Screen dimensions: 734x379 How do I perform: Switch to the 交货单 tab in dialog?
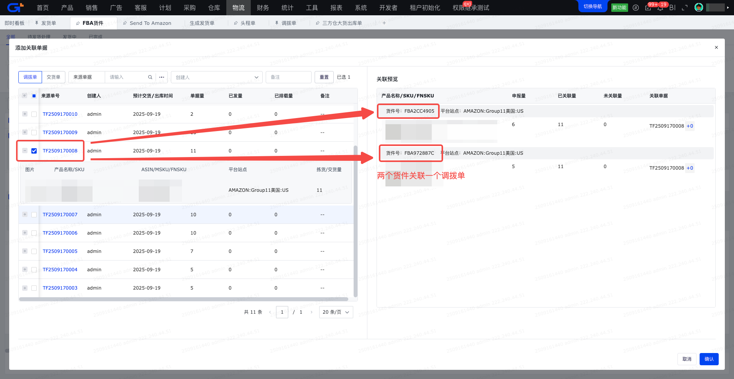tap(54, 77)
